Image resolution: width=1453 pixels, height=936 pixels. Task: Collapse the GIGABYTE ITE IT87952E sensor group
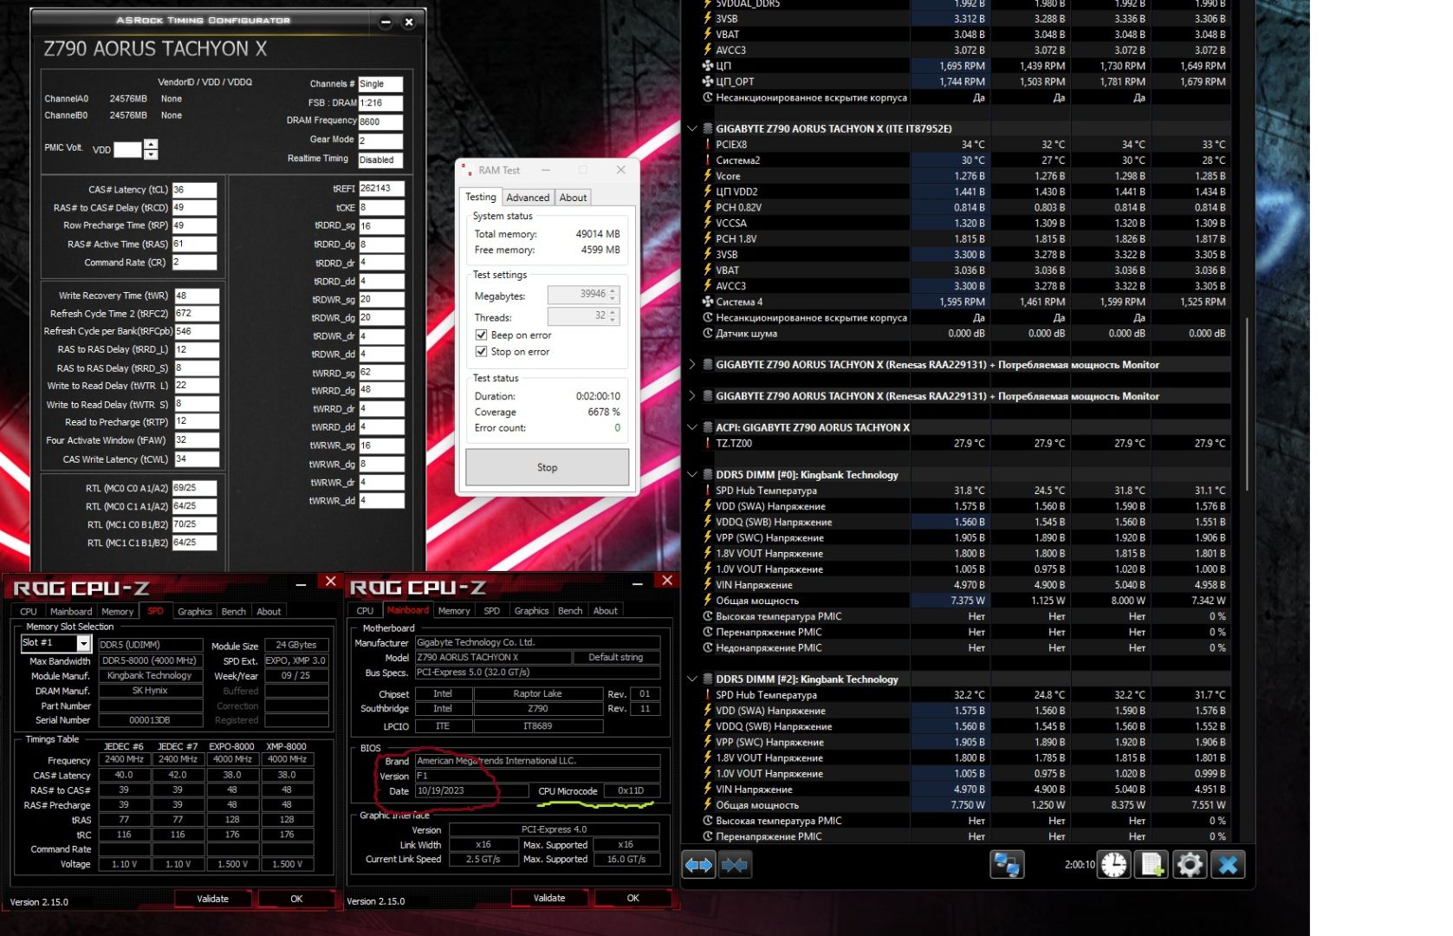pos(692,128)
